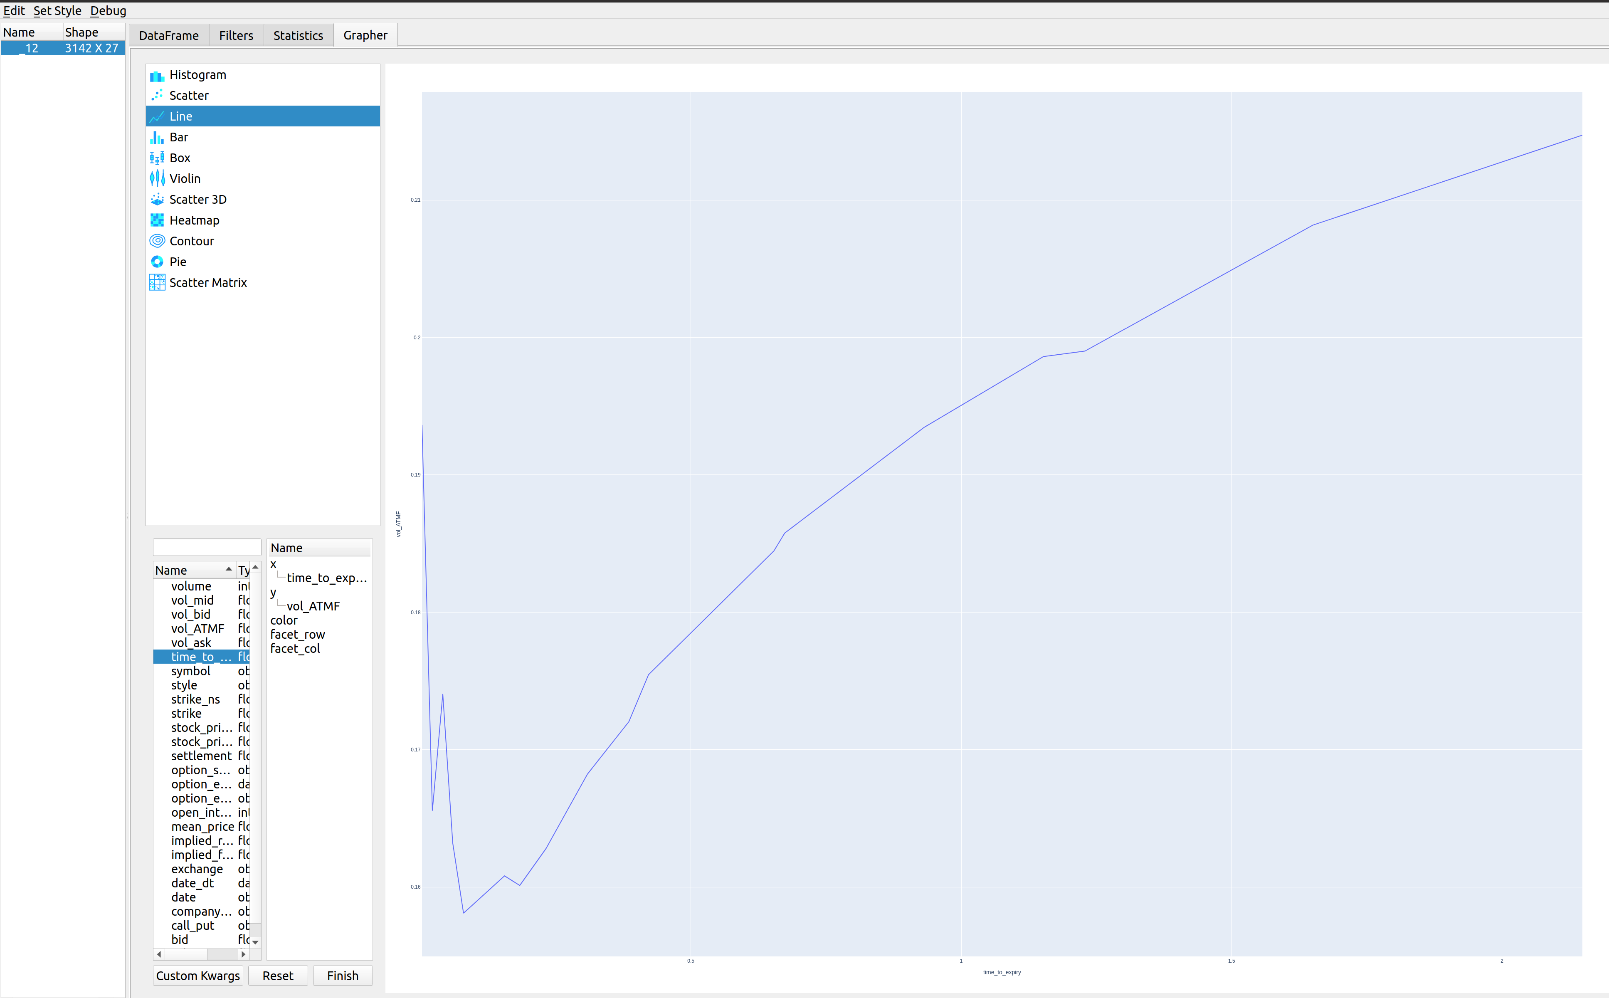Choose the Scatter chart type icon

[x=157, y=95]
